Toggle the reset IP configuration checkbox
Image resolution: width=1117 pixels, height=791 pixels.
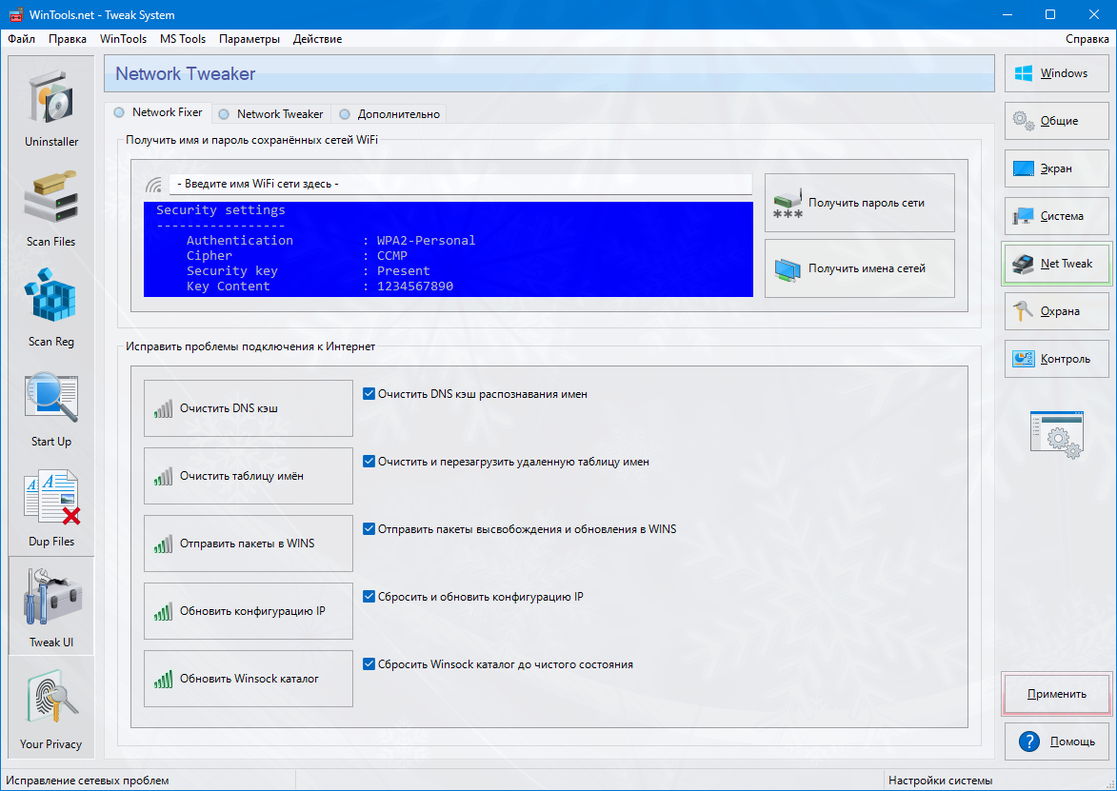click(369, 597)
